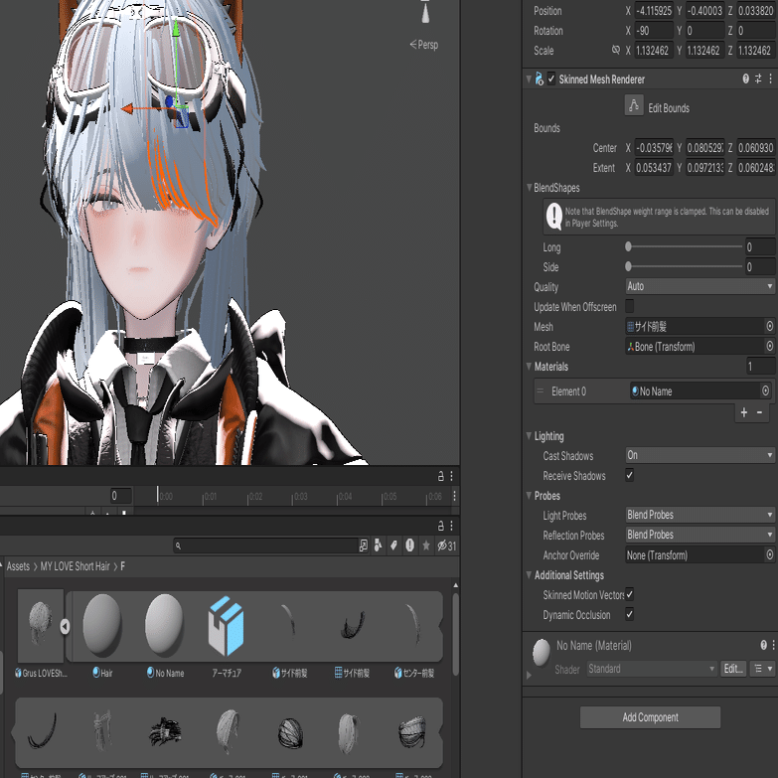The image size is (778, 778).
Task: Open the Light Probes dropdown
Action: tap(700, 515)
